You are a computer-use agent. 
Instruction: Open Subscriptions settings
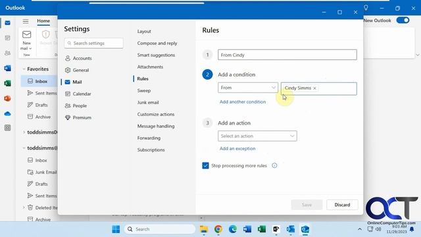pyautogui.click(x=151, y=149)
